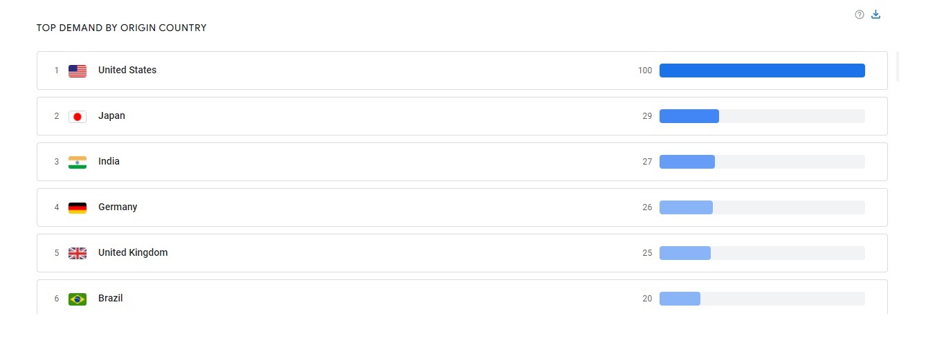
Task: Click the India flag icon
Action: tap(78, 162)
